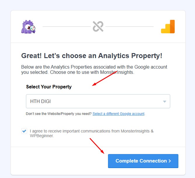Viewport: 195px width, 178px height.
Task: Click the magnifying glass held by monster
Action: [33, 29]
